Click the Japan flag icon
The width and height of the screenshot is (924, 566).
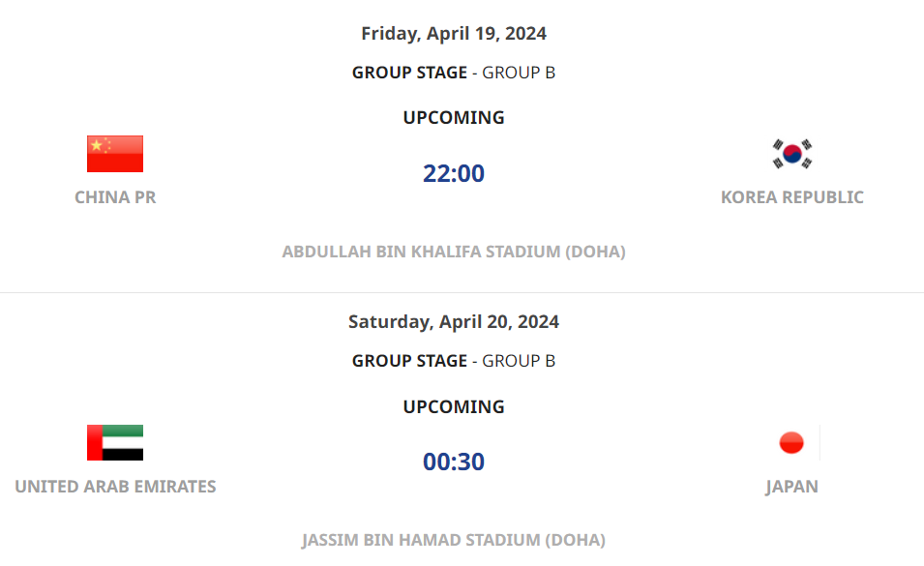click(791, 442)
